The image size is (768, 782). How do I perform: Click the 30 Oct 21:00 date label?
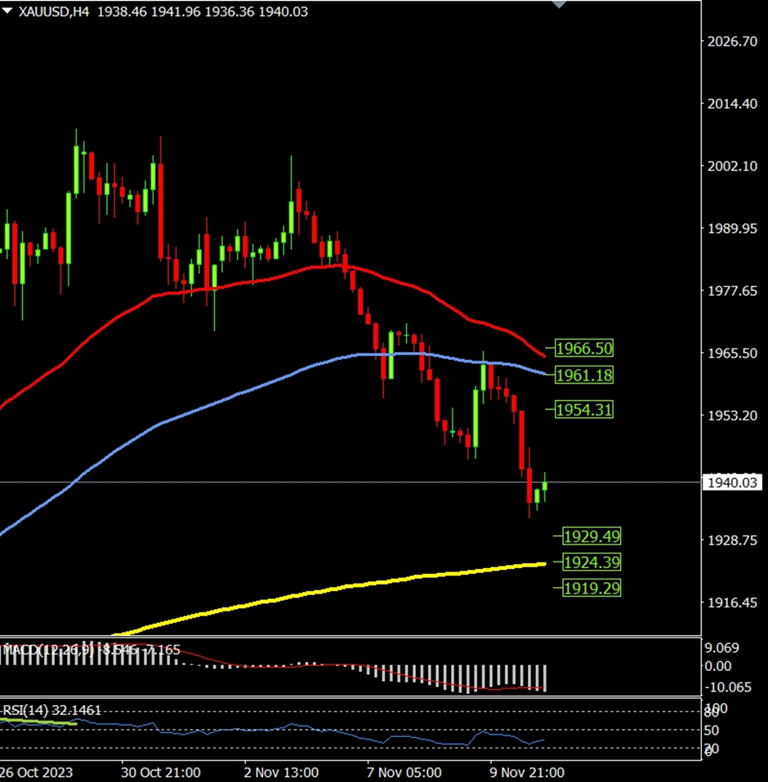click(162, 771)
